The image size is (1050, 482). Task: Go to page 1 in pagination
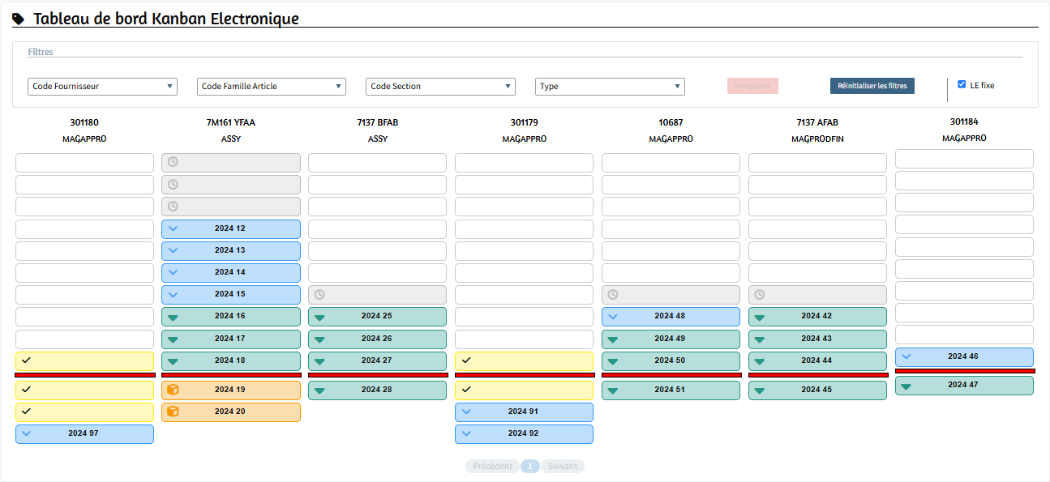click(529, 467)
